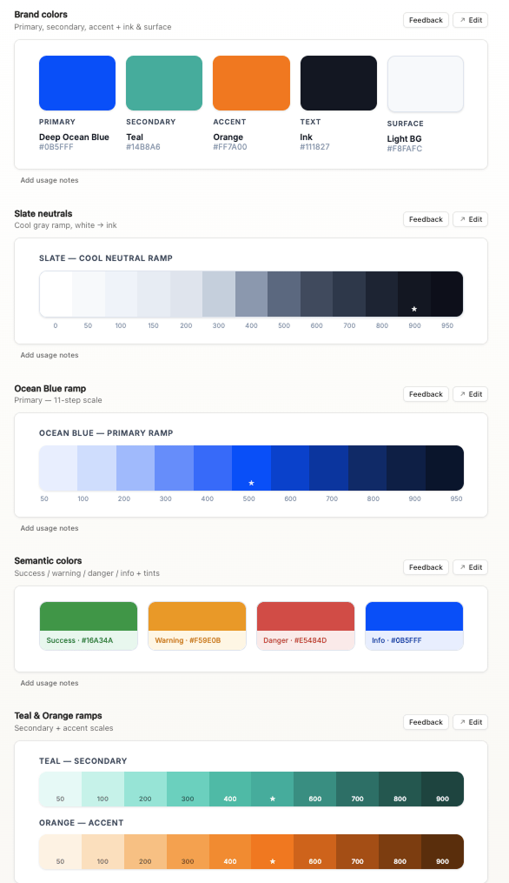The image size is (509, 883).
Task: Pick Ocean Blue 800 step
Action: (x=367, y=468)
